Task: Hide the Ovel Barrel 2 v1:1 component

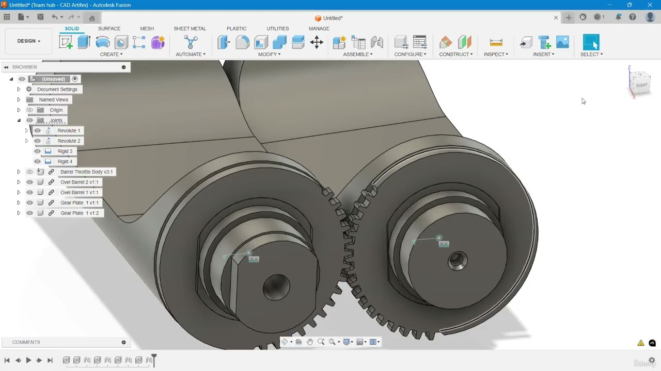Action: pos(29,182)
